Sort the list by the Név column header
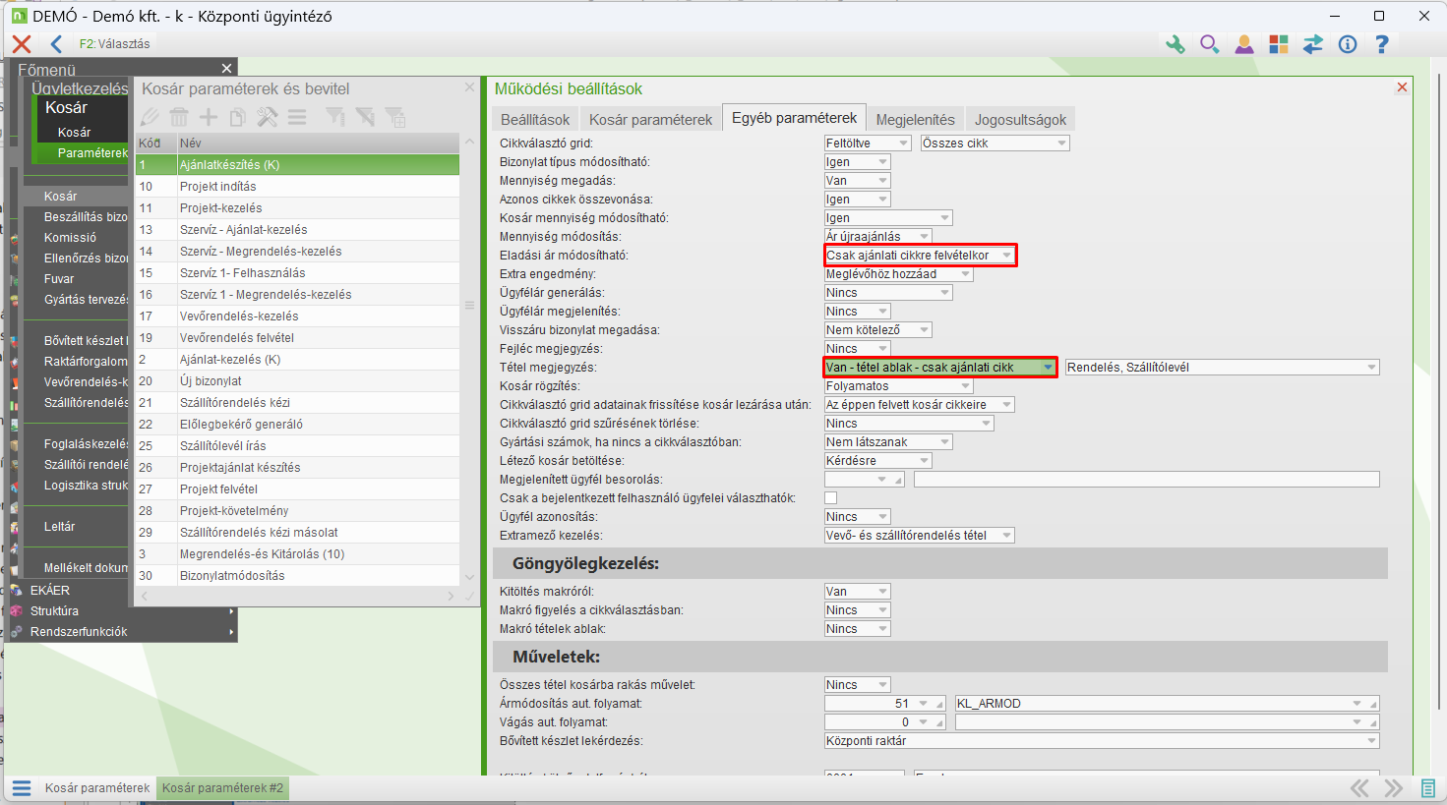This screenshot has height=805, width=1447. (318, 144)
